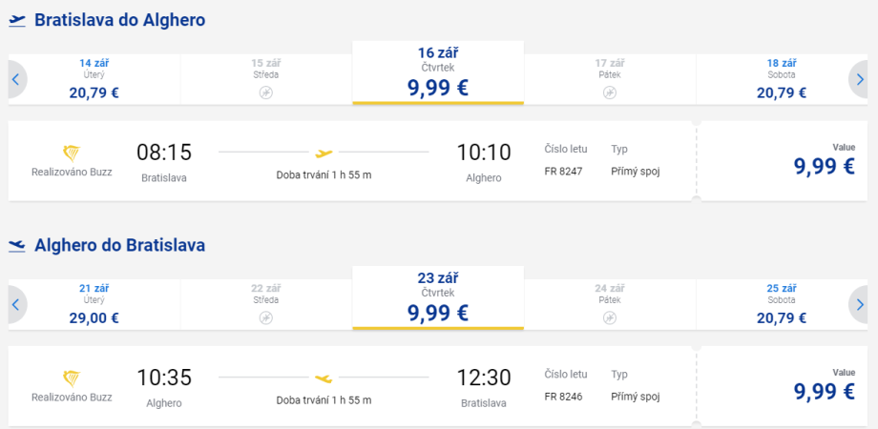
Task: Click the departing plane icon beside Bratislava do Alghero
Action: coord(16,20)
